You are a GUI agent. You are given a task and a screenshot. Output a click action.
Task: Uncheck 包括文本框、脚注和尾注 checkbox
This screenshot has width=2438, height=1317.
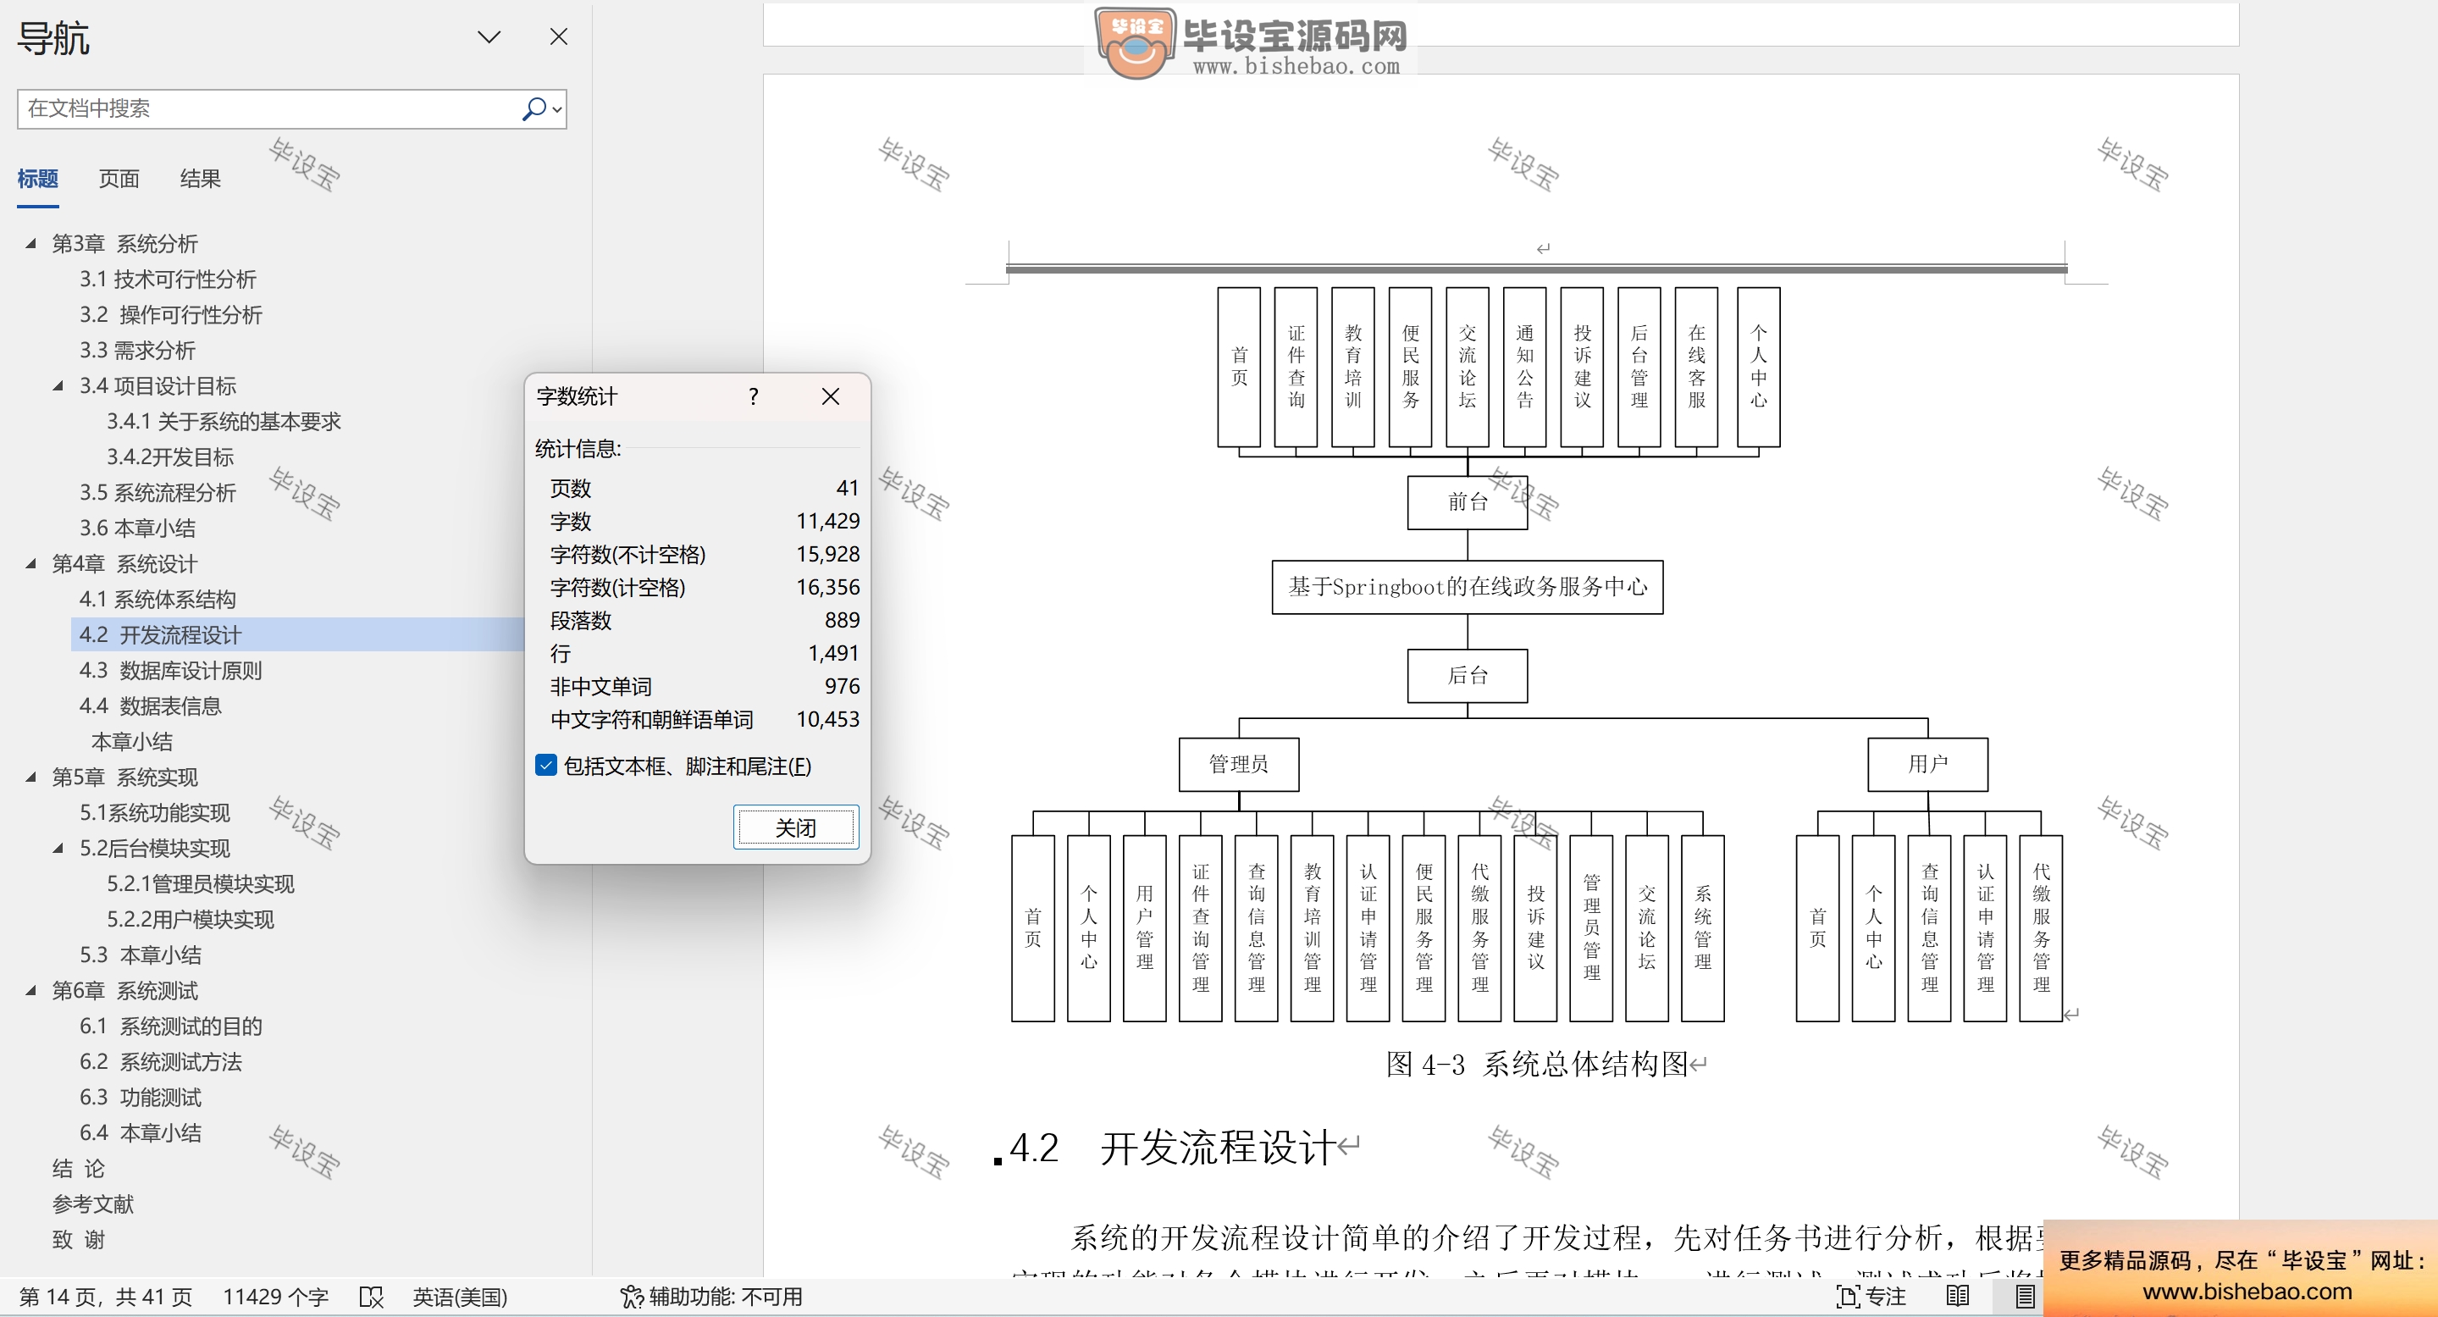click(x=546, y=765)
